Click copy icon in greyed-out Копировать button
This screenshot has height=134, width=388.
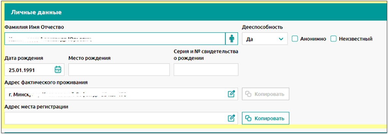coord(248,94)
